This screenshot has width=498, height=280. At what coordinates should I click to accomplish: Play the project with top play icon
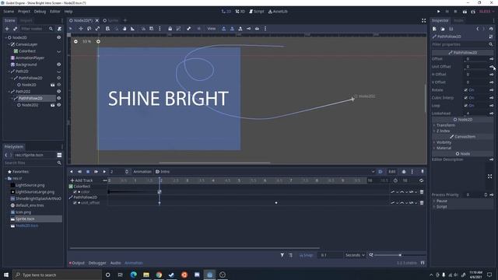pyautogui.click(x=439, y=12)
